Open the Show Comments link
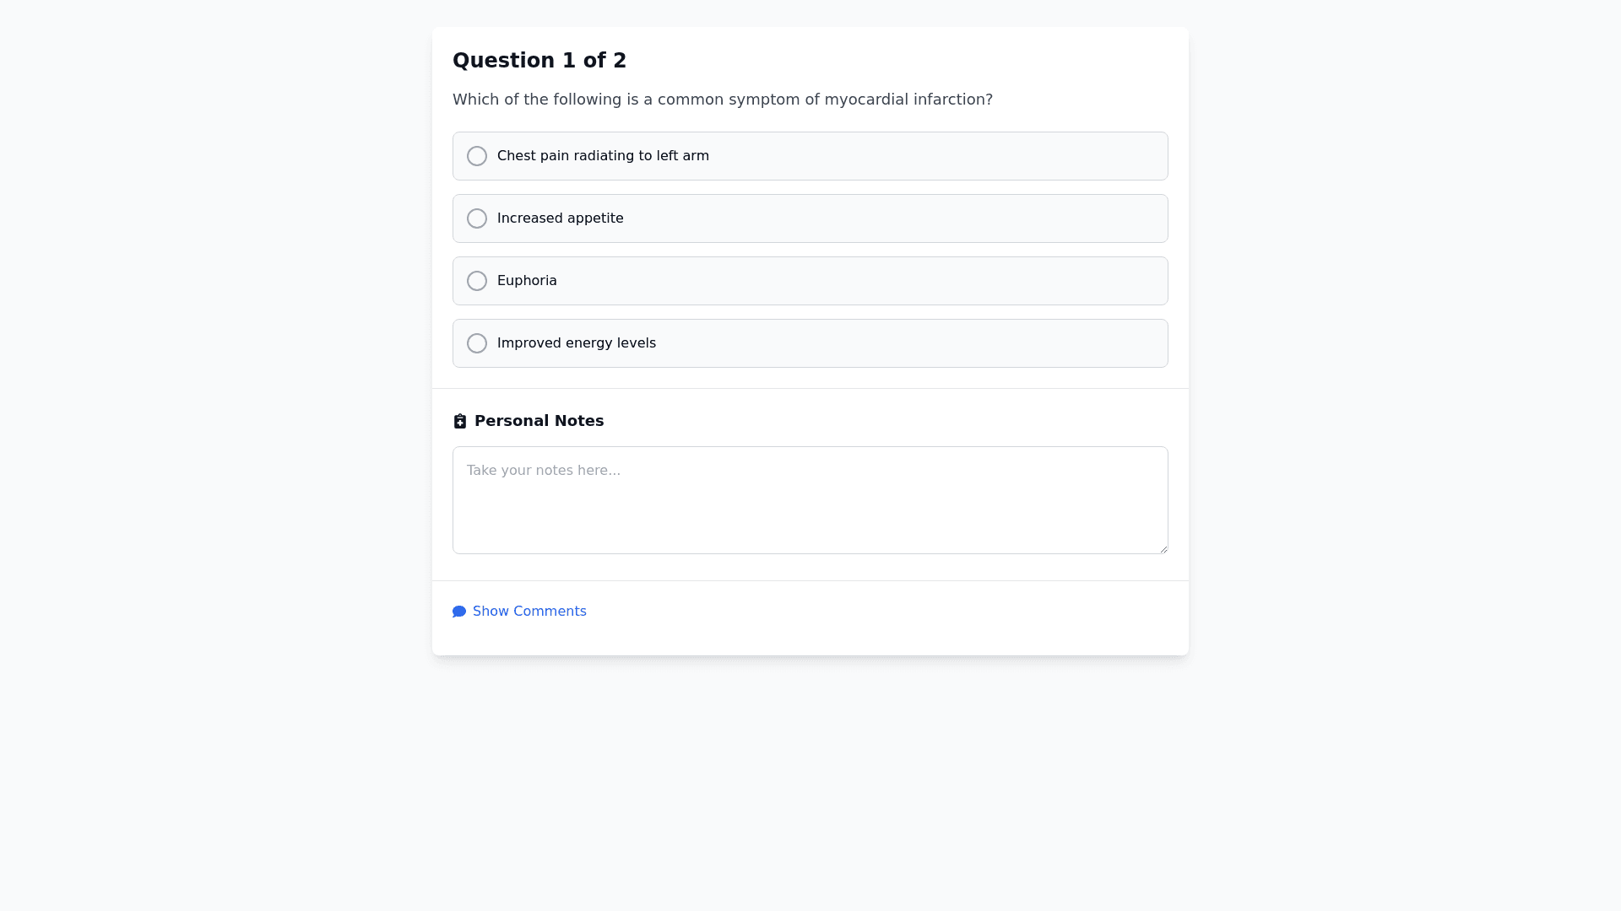 click(x=529, y=612)
